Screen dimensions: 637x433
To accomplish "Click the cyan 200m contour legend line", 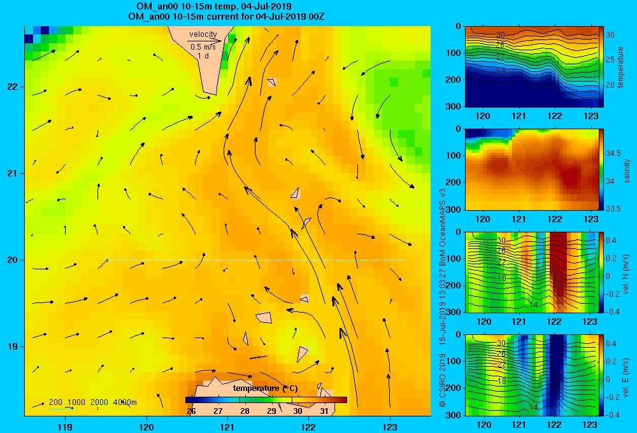I will (x=61, y=408).
